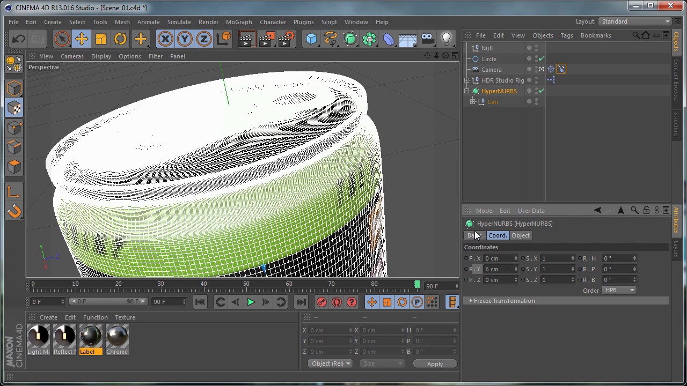Toggle Camera object visibility dots
The height and width of the screenshot is (386, 687).
point(536,70)
